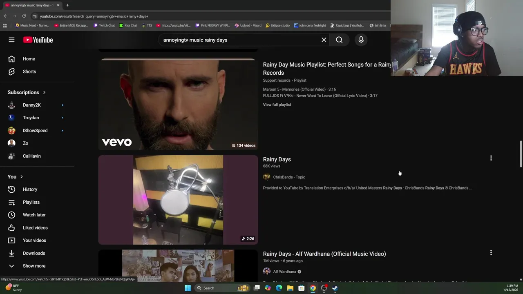The image size is (523, 294).
Task: Open the Alf Wardhana channel name
Action: [284, 272]
